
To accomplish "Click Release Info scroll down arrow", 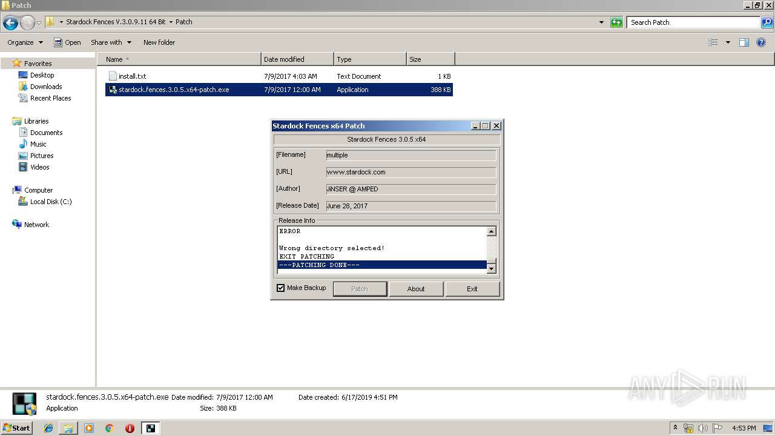I will click(492, 268).
